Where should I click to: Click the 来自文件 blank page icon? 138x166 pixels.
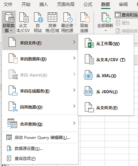[12, 42]
